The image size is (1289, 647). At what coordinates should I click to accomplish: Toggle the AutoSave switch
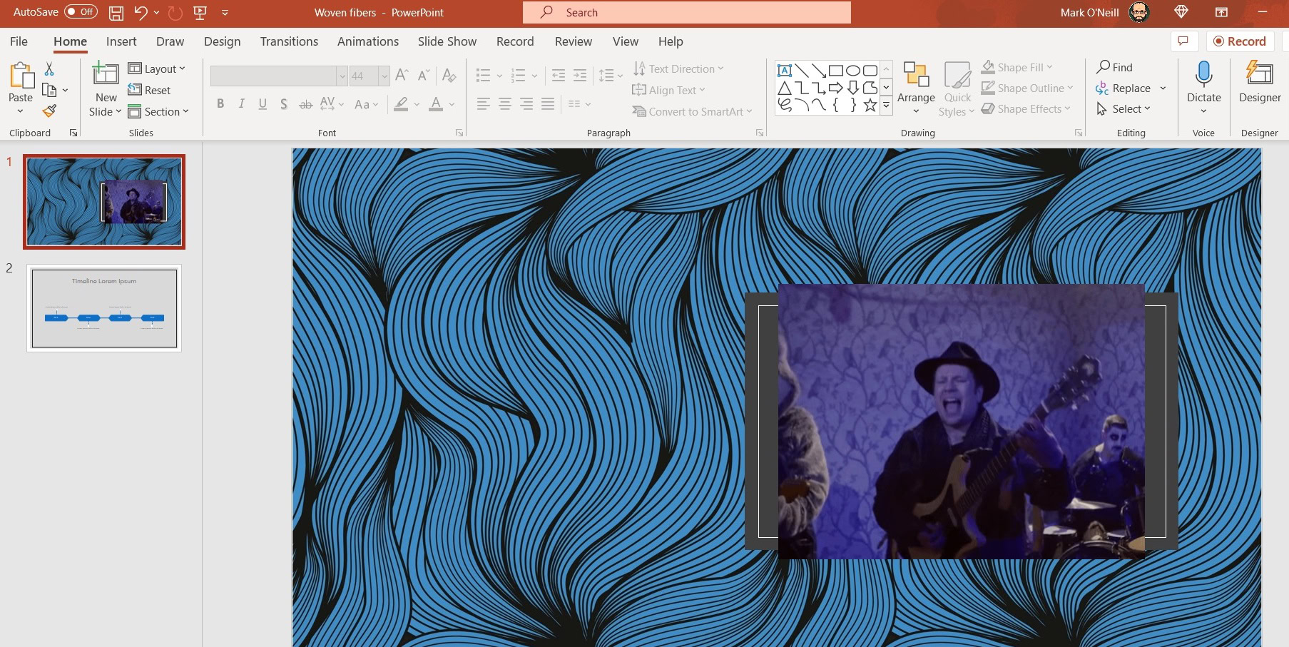point(81,12)
